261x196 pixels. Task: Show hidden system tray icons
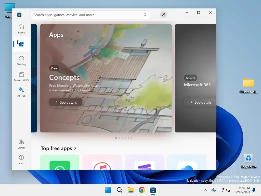pyautogui.click(x=205, y=190)
